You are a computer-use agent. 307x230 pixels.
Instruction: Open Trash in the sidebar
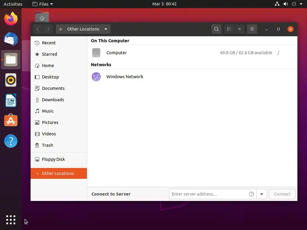(59, 145)
